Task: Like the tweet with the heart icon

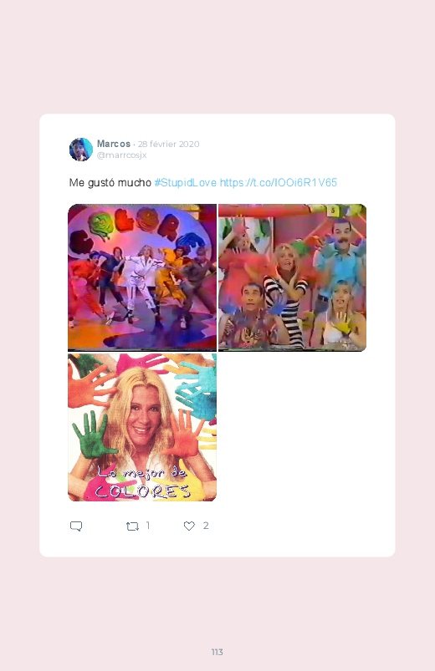Action: click(x=189, y=526)
